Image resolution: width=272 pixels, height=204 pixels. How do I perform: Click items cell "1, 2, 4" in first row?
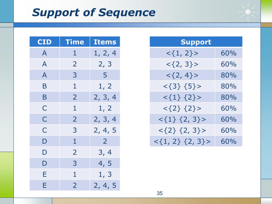(x=105, y=53)
